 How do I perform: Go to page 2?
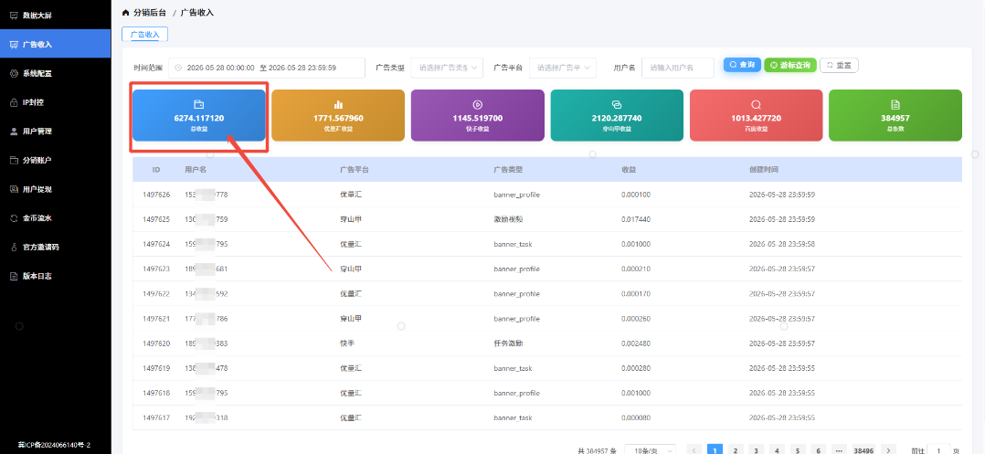click(x=736, y=451)
